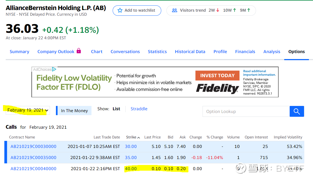Open the Statistics tab

pos(157,52)
